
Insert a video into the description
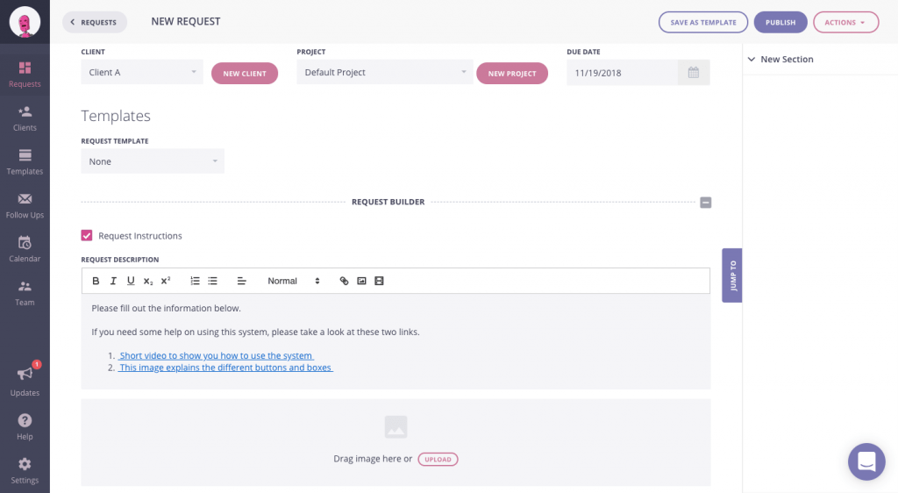(379, 281)
